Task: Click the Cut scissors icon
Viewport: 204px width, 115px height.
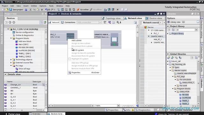Action: pos(31,10)
